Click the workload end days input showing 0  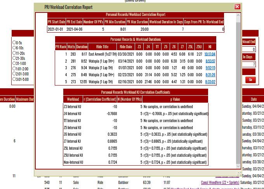[x=249, y=49]
